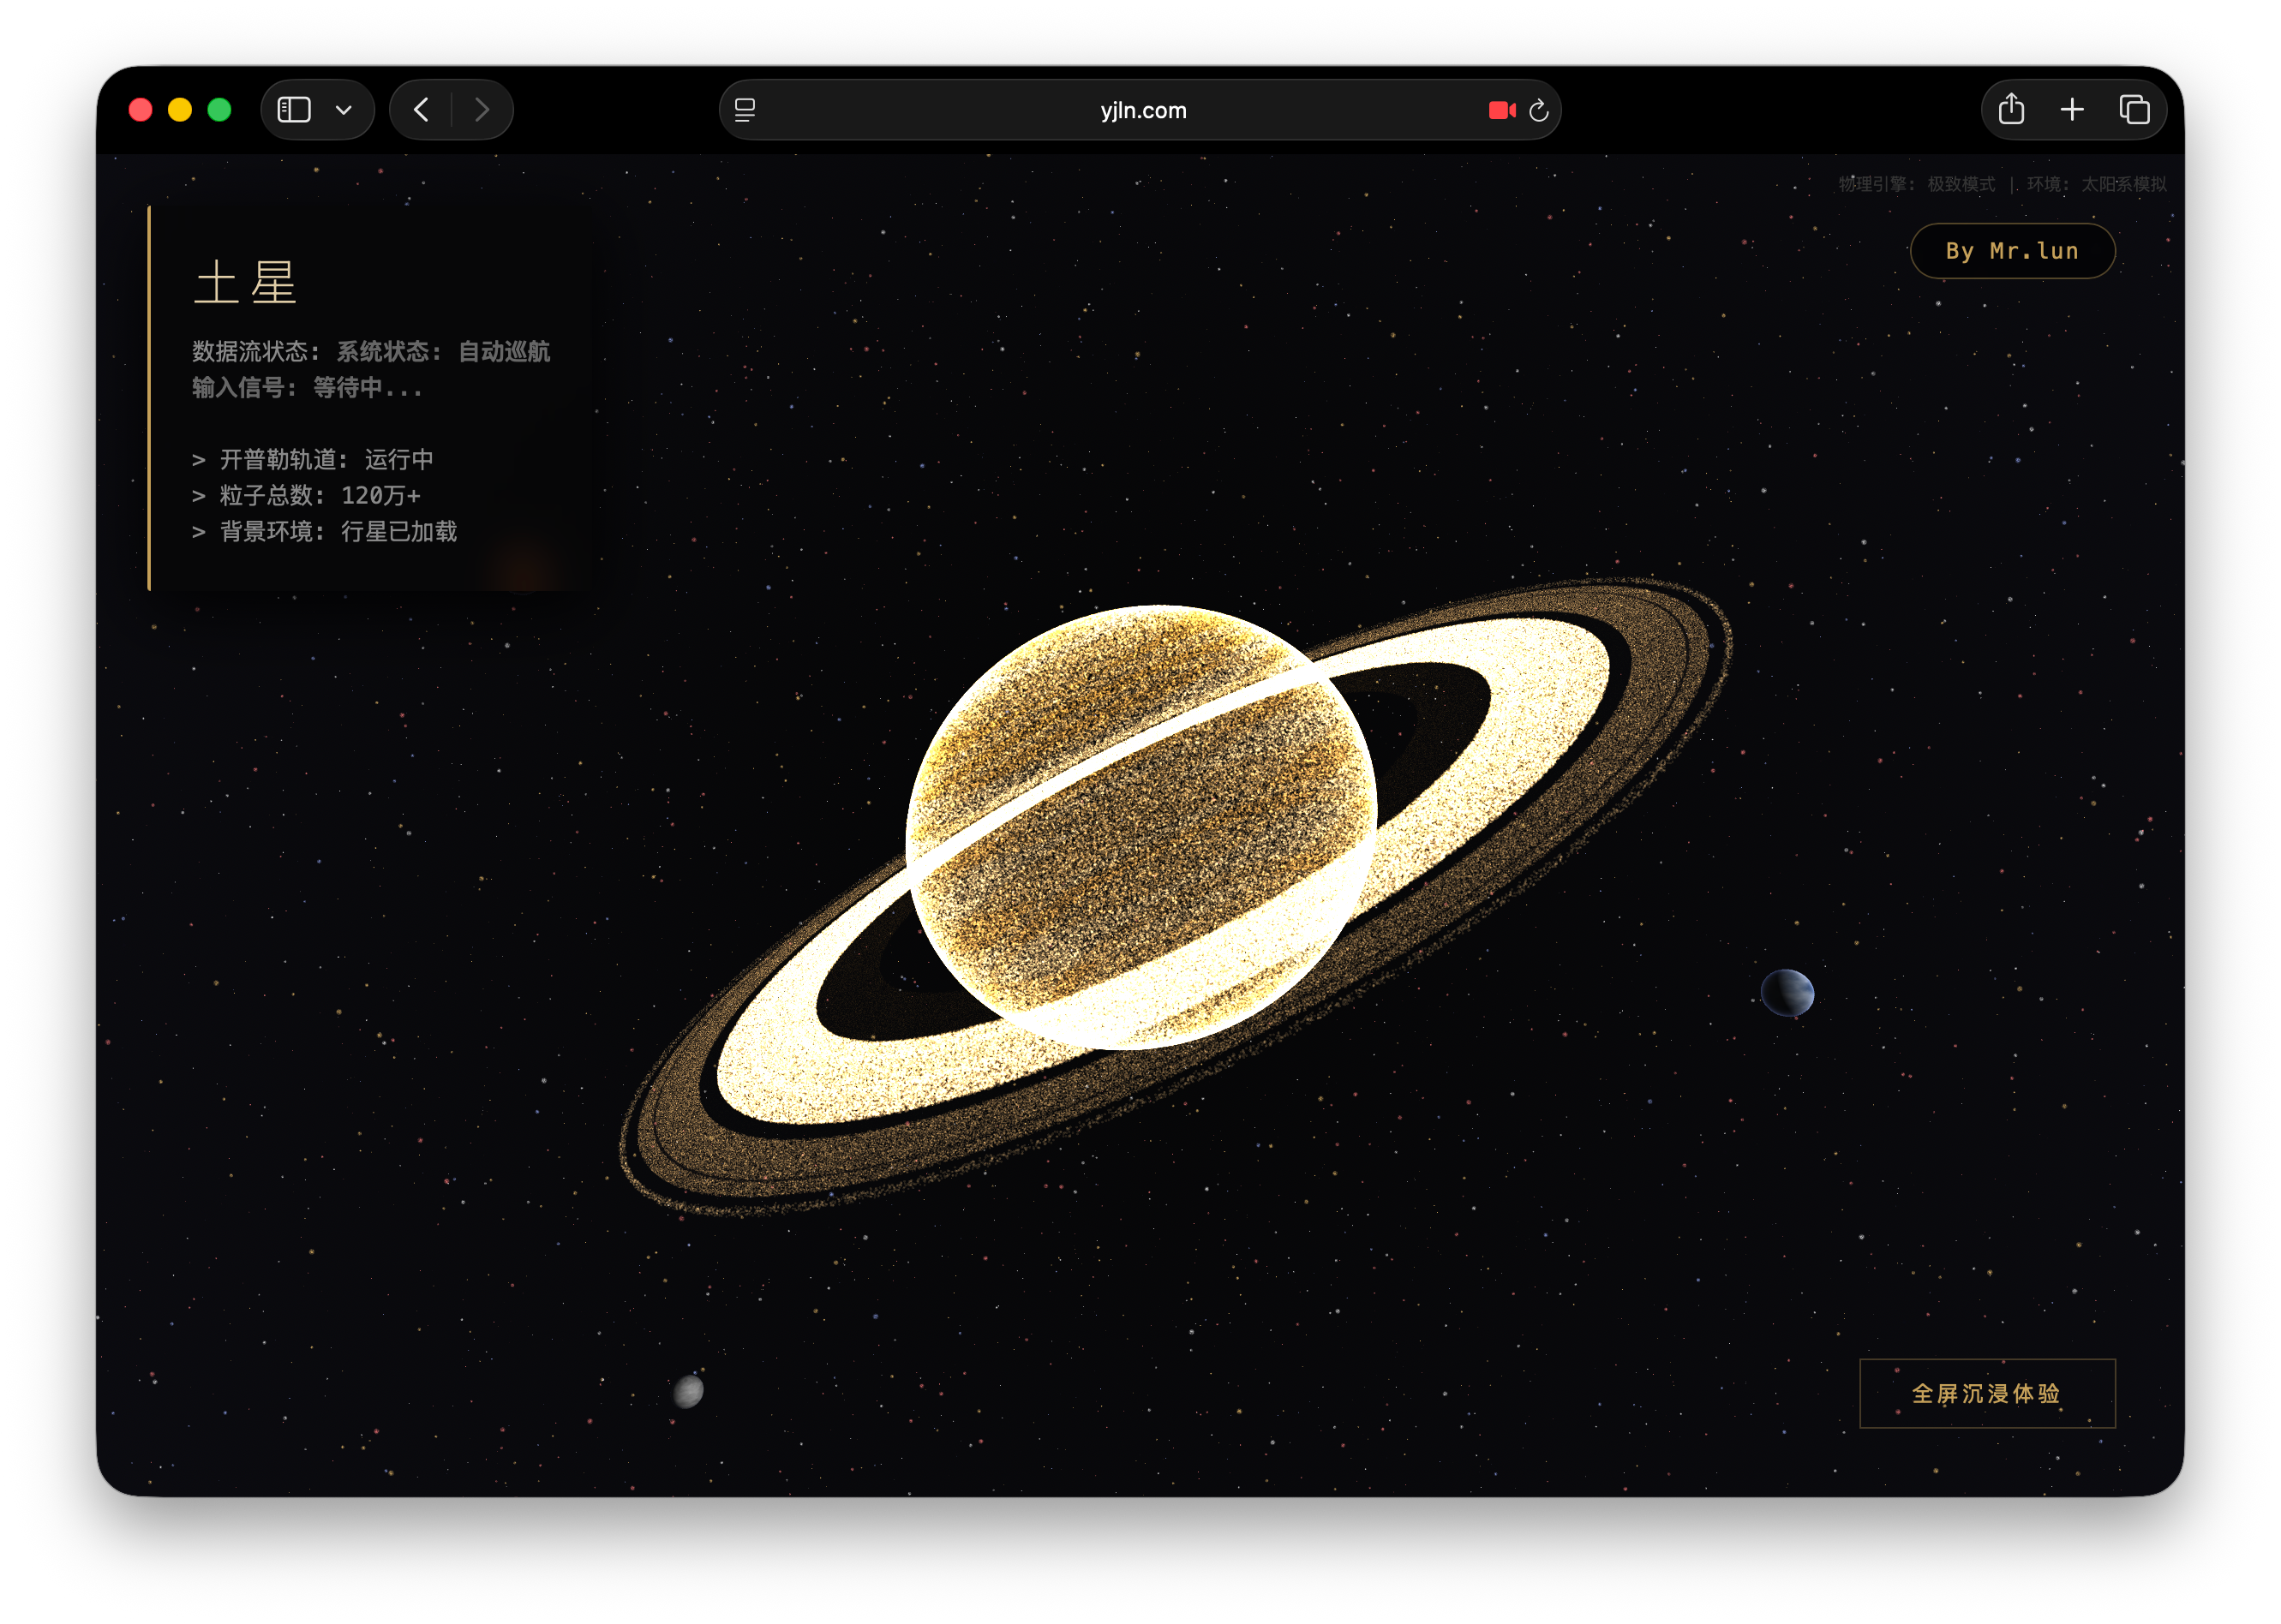Open the page reader menu icon
2281x1624 pixels.
(745, 110)
